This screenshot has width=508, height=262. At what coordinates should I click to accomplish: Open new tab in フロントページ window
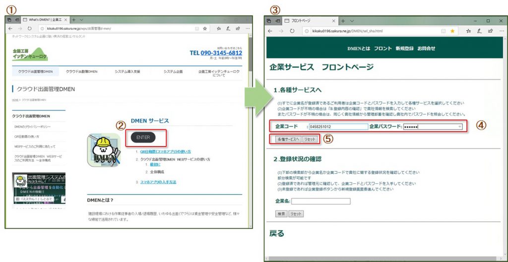coord(343,21)
